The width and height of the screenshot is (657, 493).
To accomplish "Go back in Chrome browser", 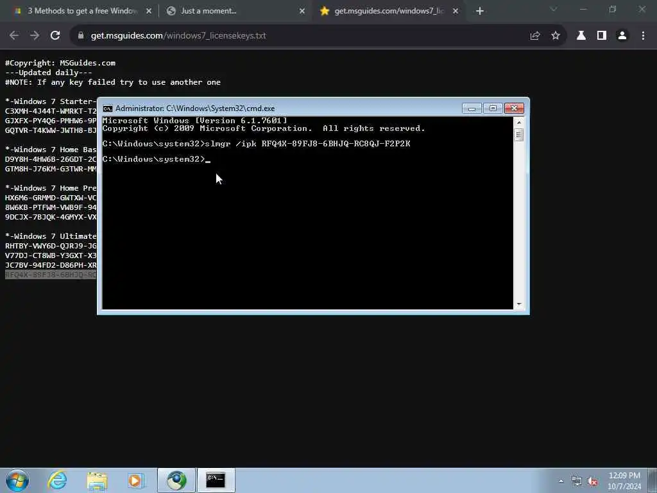I will click(x=14, y=36).
